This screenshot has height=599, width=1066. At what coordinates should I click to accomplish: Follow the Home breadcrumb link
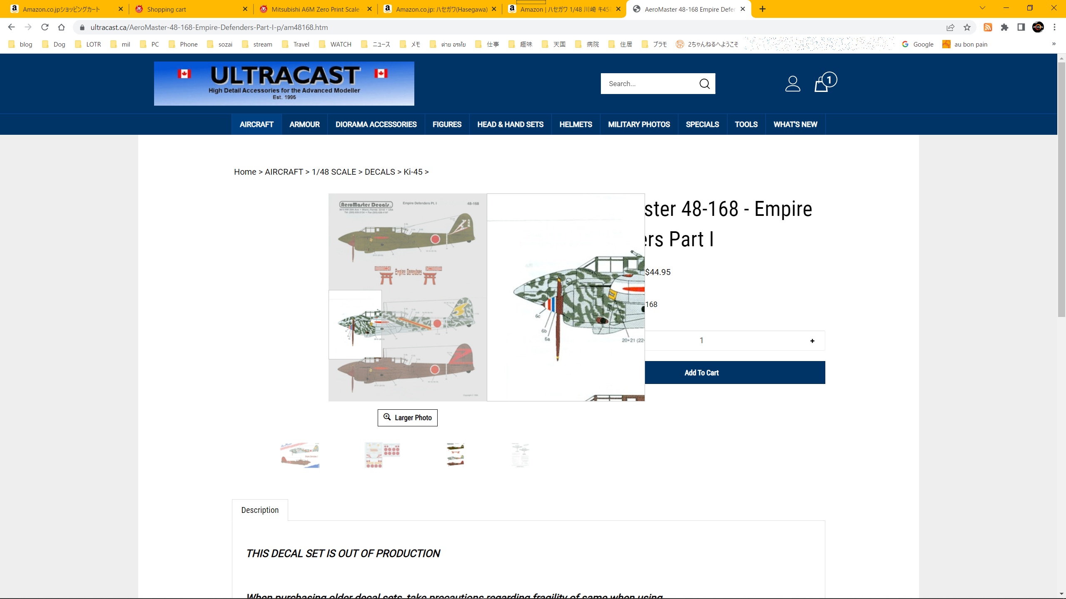pos(245,172)
